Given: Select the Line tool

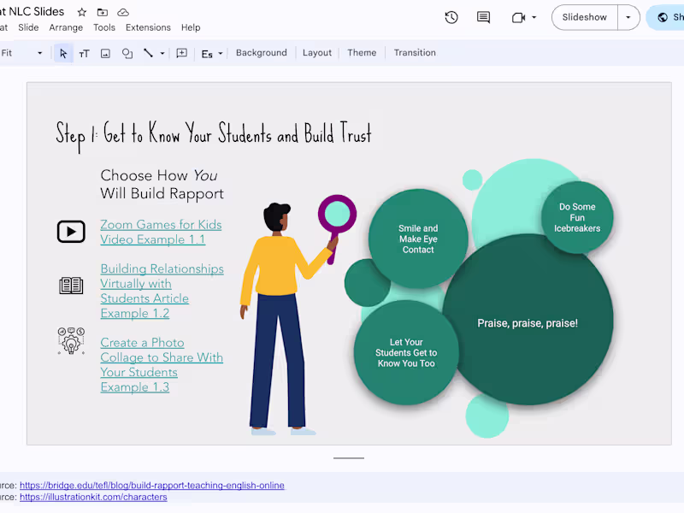Looking at the screenshot, I should pos(148,53).
